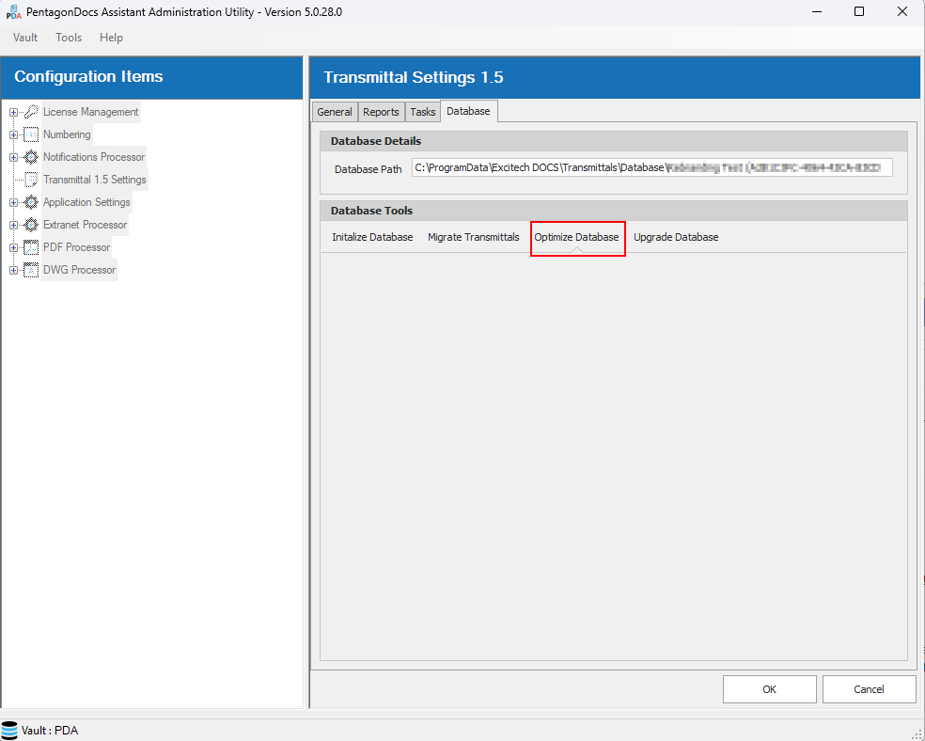
Task: Select Optimize Database tool
Action: tap(576, 237)
